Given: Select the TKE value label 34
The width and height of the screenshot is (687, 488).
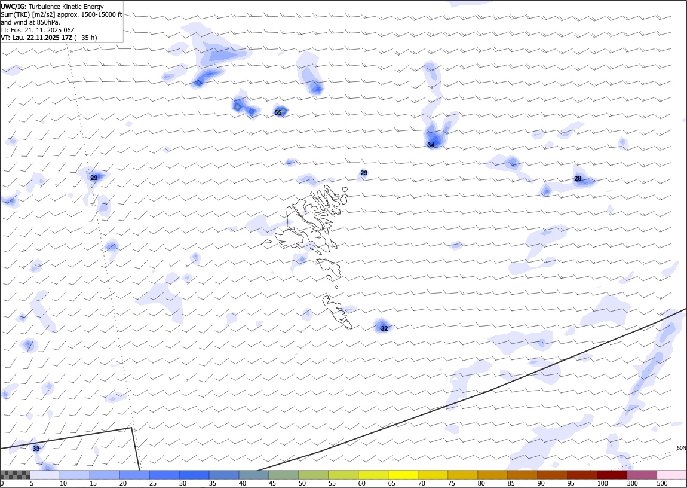Looking at the screenshot, I should [x=431, y=145].
